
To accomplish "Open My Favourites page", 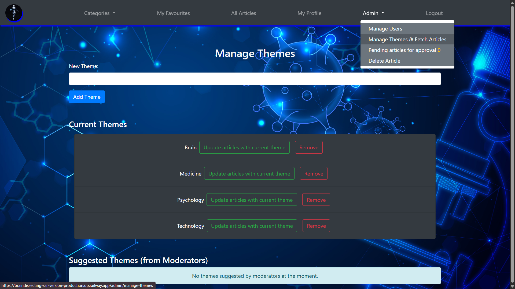I will coord(173,13).
